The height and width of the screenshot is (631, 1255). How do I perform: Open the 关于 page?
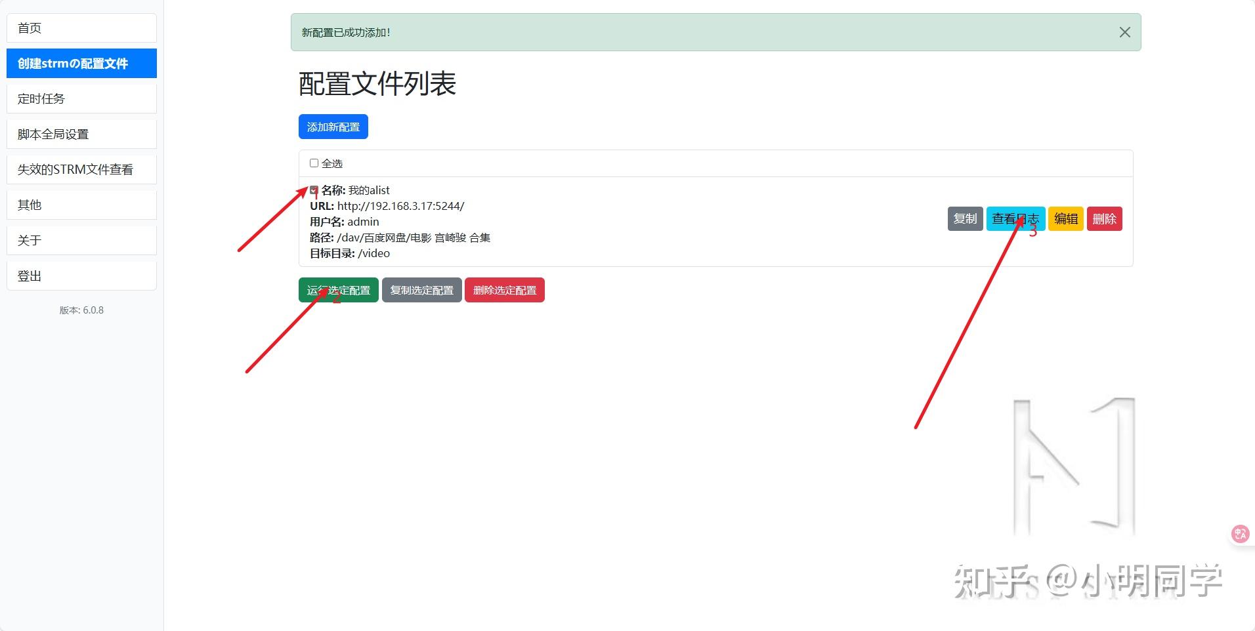point(81,239)
